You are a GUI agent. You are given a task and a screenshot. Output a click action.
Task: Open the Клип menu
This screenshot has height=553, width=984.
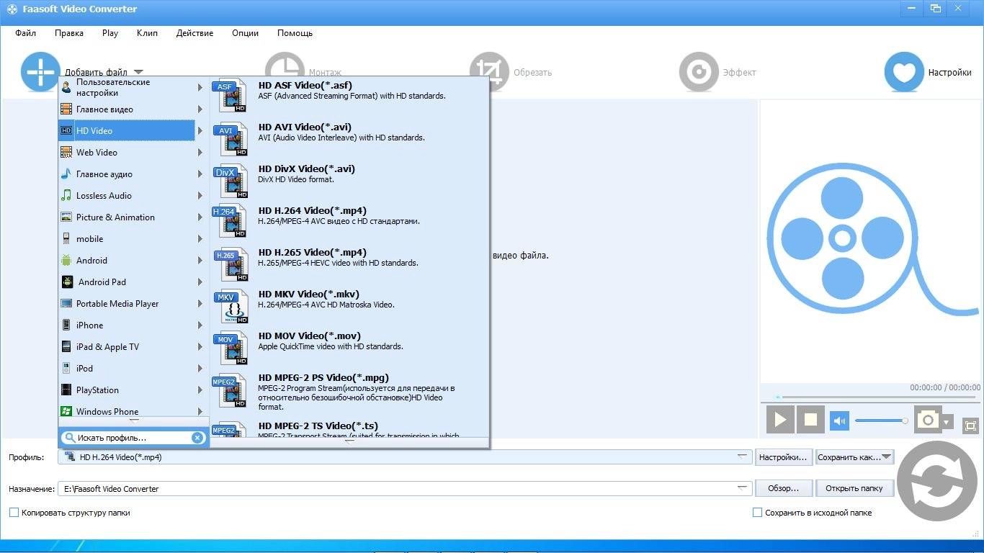(x=147, y=33)
